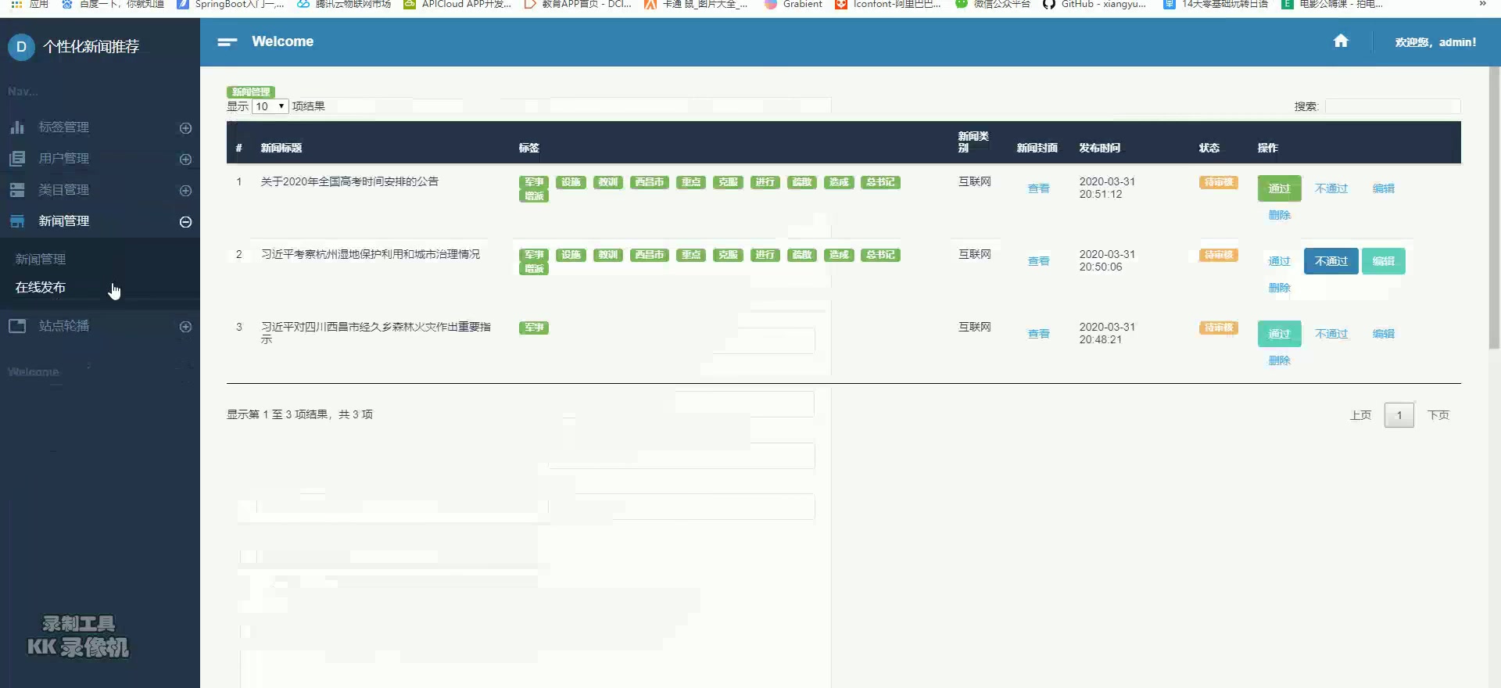Go home via the house icon
The width and height of the screenshot is (1501, 688).
pyautogui.click(x=1341, y=41)
